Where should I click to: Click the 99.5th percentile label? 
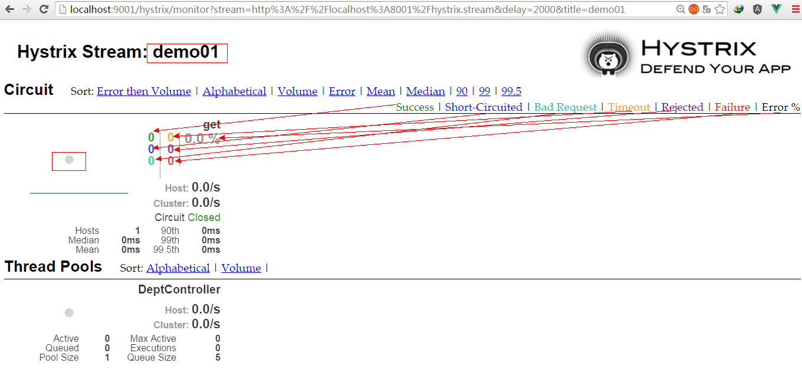(x=166, y=250)
